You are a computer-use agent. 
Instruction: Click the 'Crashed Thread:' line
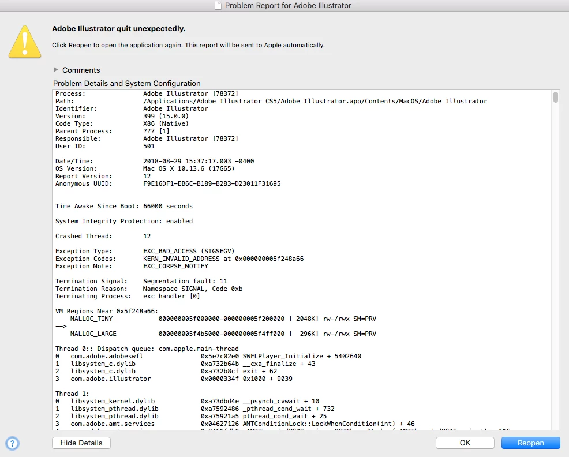pyautogui.click(x=103, y=237)
